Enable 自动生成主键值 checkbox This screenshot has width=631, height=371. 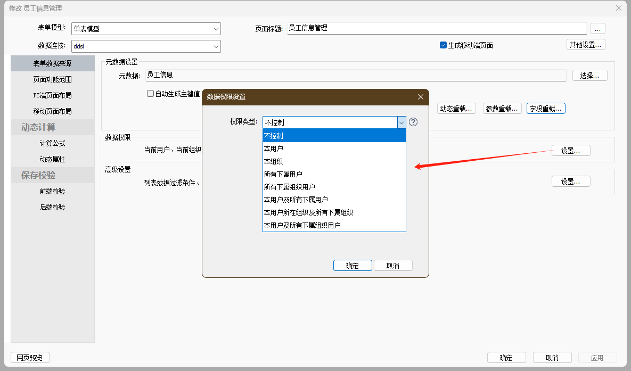pyautogui.click(x=151, y=94)
